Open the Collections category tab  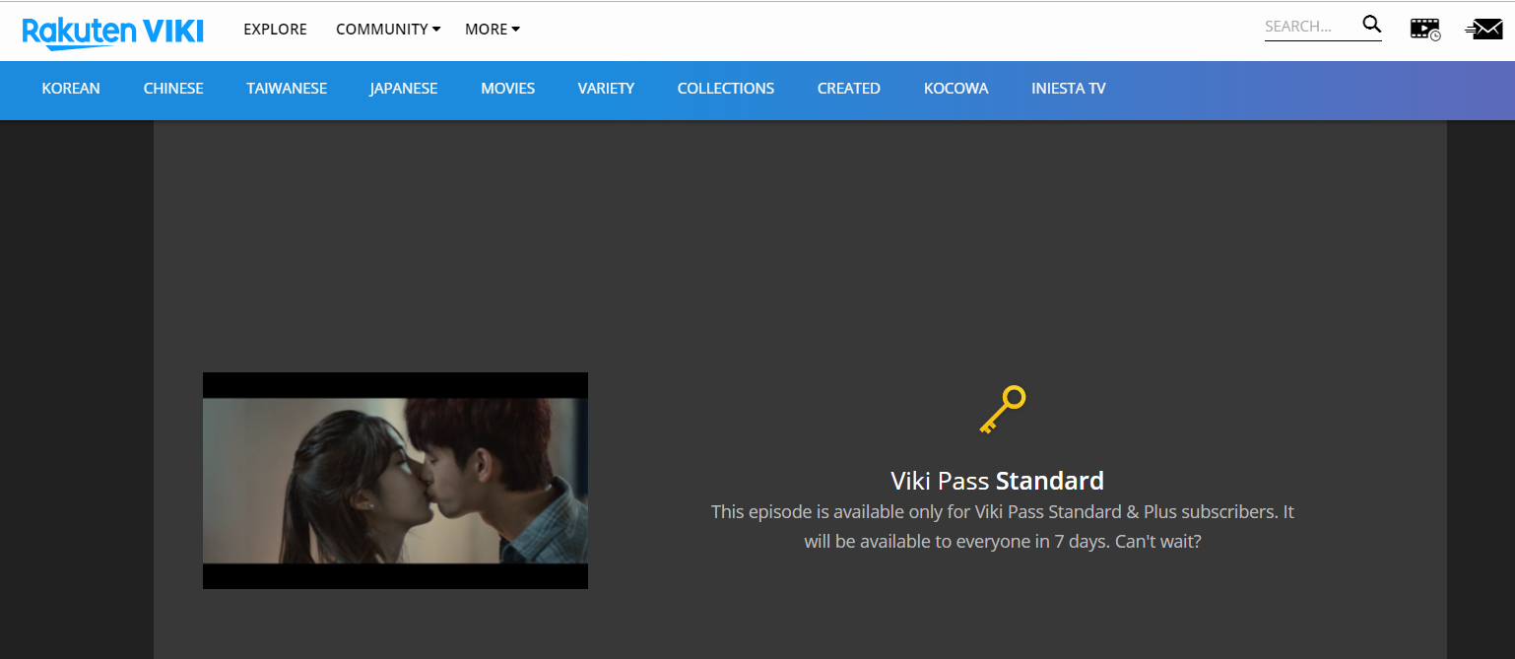[726, 89]
